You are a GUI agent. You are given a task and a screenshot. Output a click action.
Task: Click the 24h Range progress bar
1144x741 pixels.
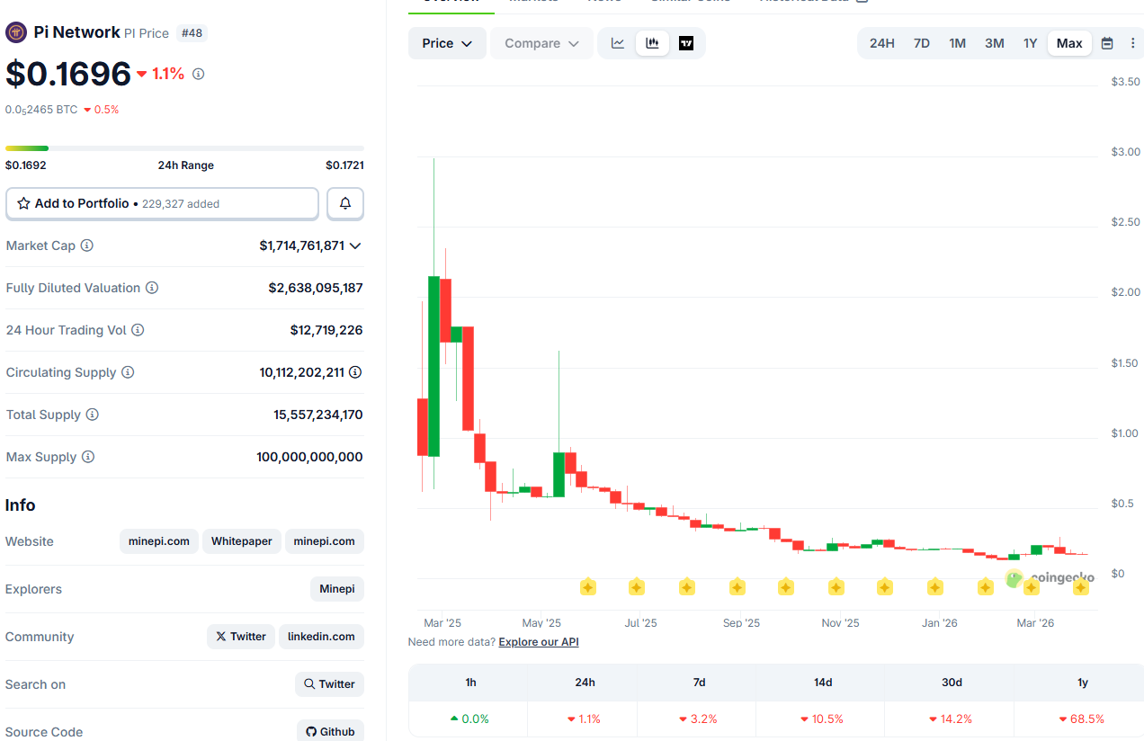pyautogui.click(x=184, y=147)
